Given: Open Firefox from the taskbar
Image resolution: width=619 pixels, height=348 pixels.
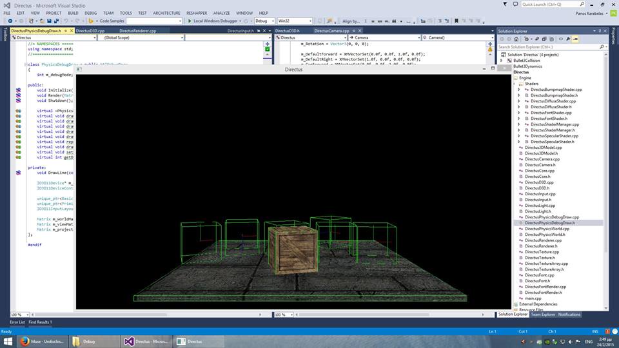Looking at the screenshot, I should pyautogui.click(x=41, y=342).
